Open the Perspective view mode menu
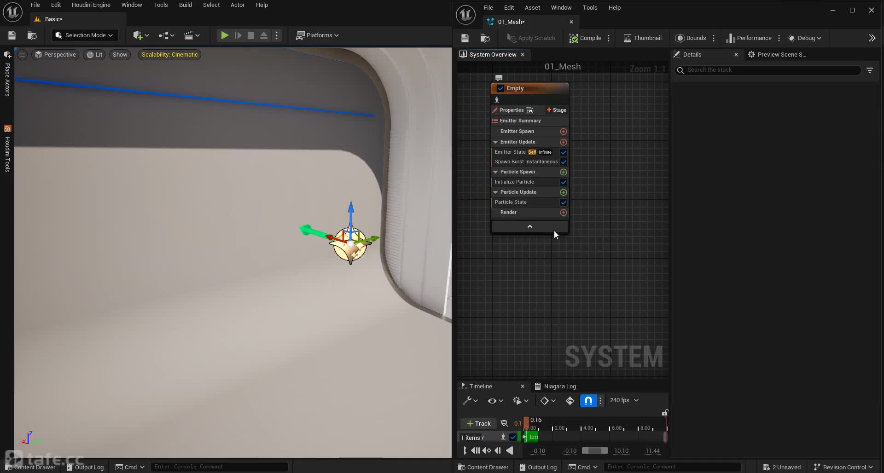 55,55
